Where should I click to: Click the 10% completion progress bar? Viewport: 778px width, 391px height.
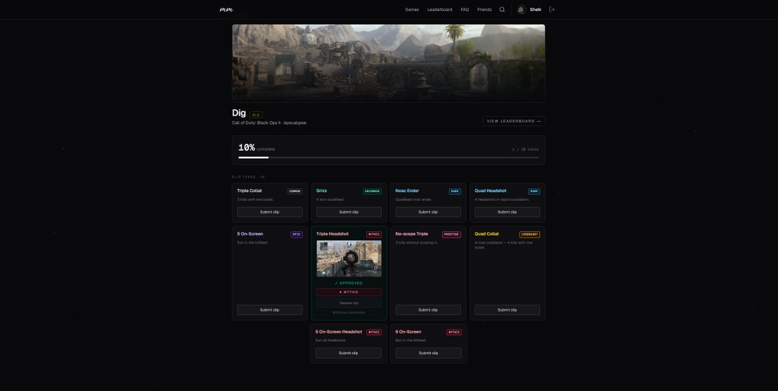(388, 158)
